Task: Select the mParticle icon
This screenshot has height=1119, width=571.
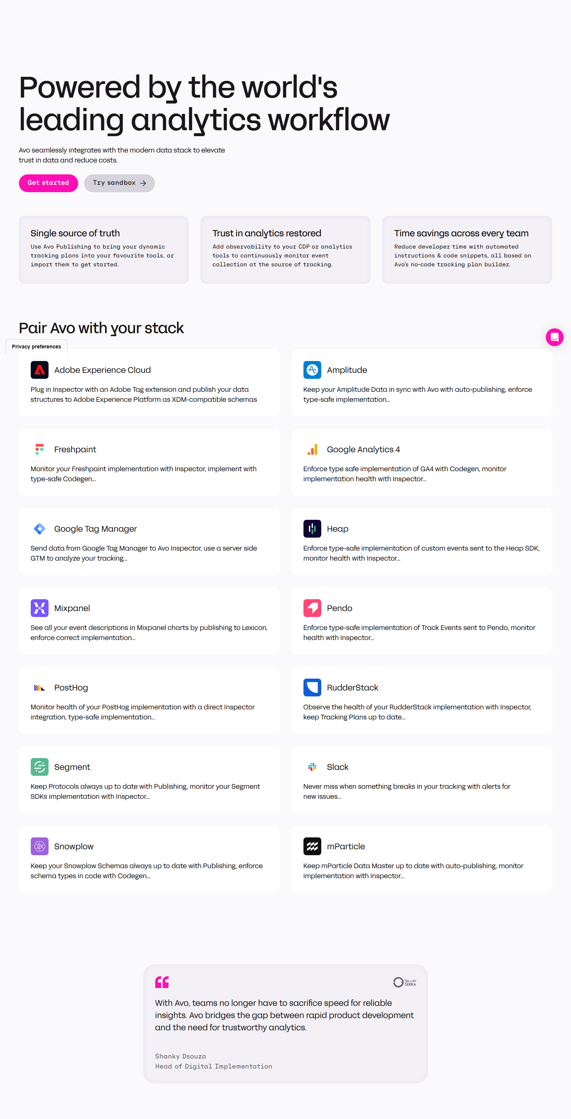Action: click(x=312, y=846)
